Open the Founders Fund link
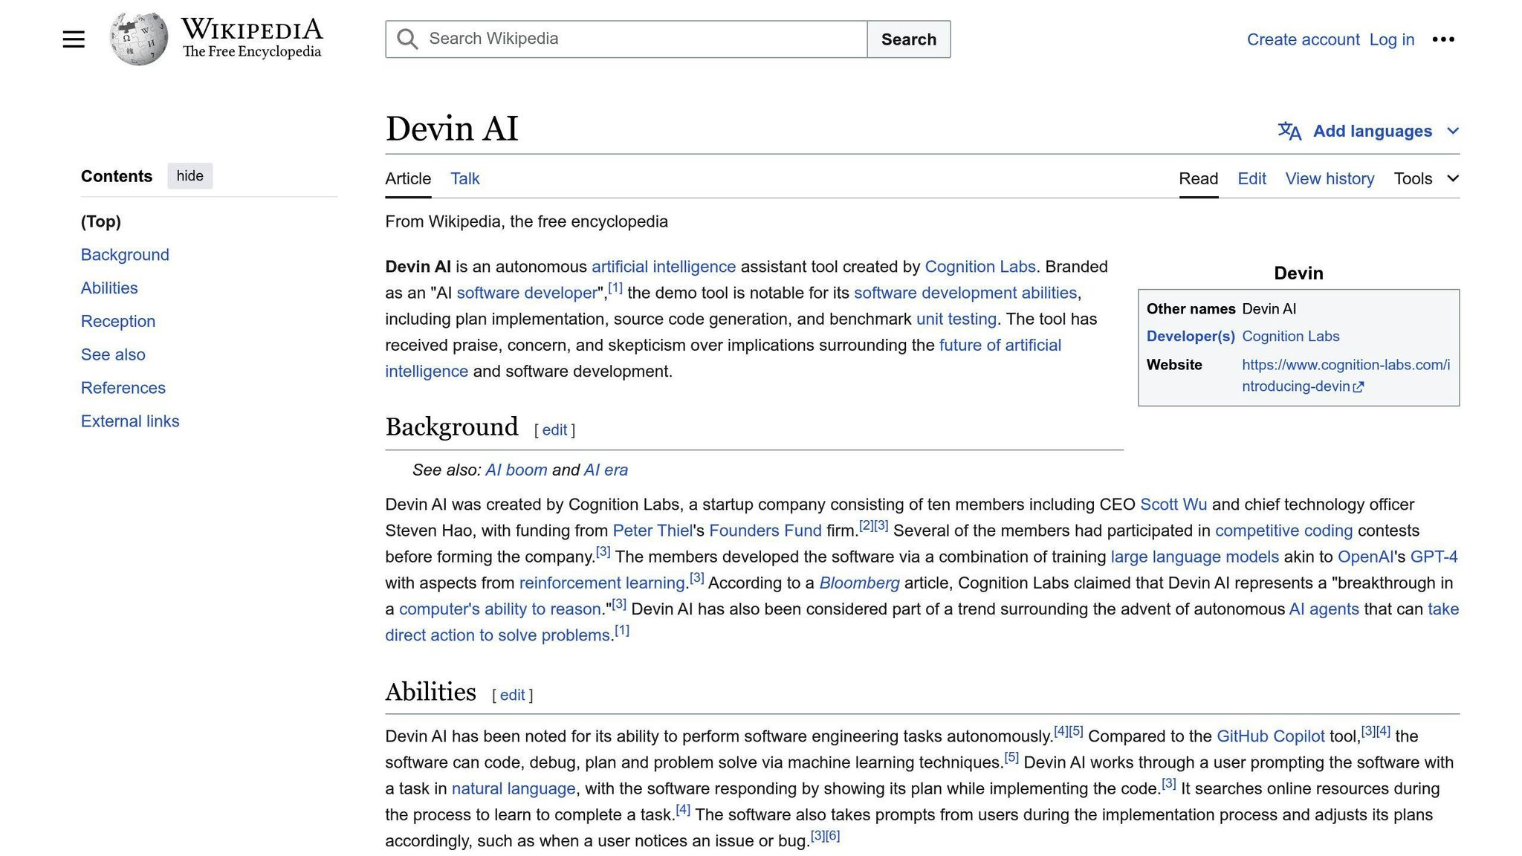 pos(765,531)
